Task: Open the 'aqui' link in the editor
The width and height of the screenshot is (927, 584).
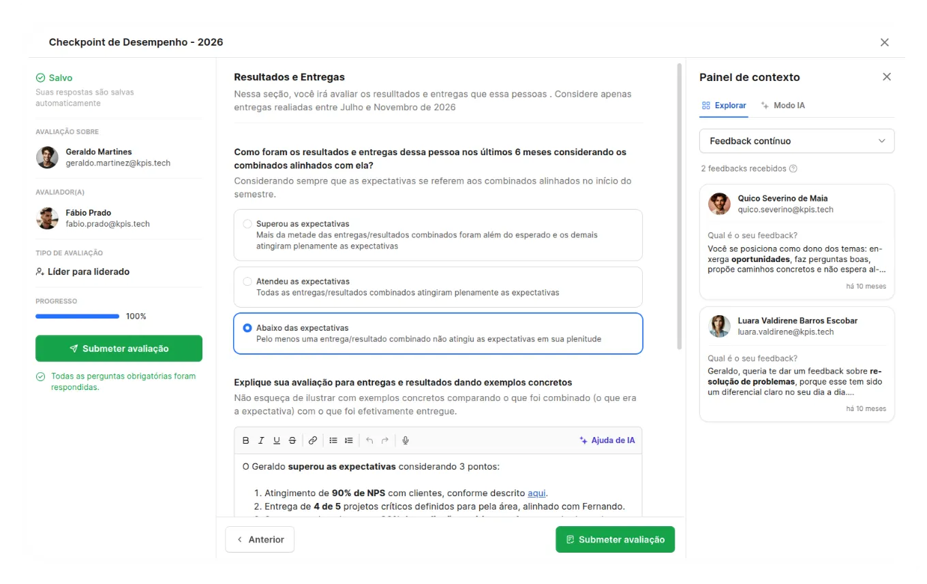Action: [x=536, y=493]
